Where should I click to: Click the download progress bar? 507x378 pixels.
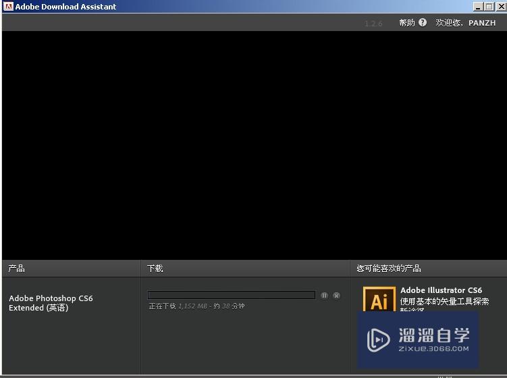point(231,295)
